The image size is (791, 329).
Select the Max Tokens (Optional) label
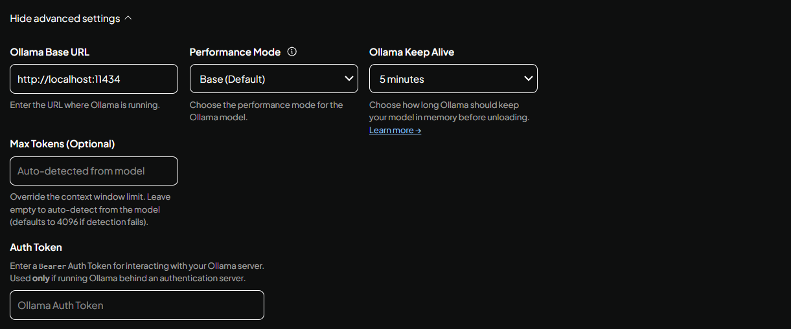pyautogui.click(x=62, y=144)
